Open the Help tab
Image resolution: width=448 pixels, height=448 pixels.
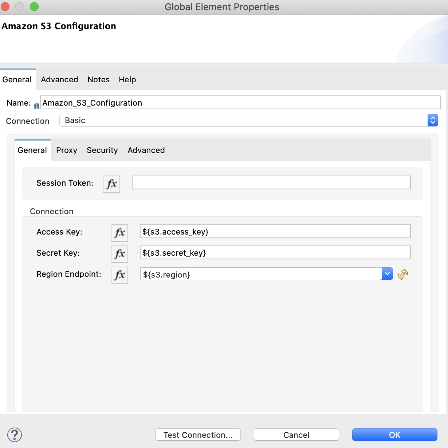(127, 79)
